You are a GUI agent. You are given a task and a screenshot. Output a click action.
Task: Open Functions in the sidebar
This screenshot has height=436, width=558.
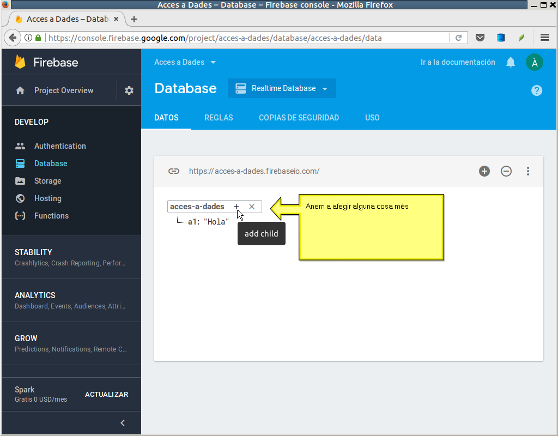click(x=51, y=216)
